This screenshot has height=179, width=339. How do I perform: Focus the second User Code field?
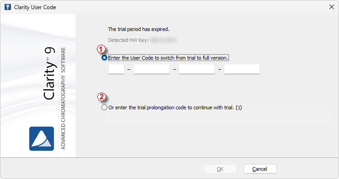[x=152, y=69]
